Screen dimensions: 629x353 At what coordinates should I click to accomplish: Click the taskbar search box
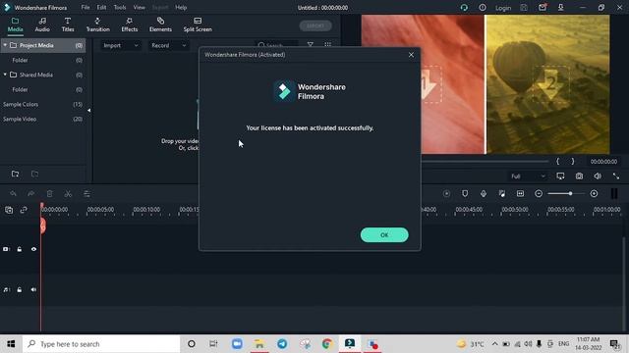101,344
